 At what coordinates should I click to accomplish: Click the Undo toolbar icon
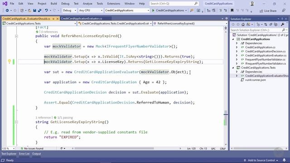pos(46,10)
